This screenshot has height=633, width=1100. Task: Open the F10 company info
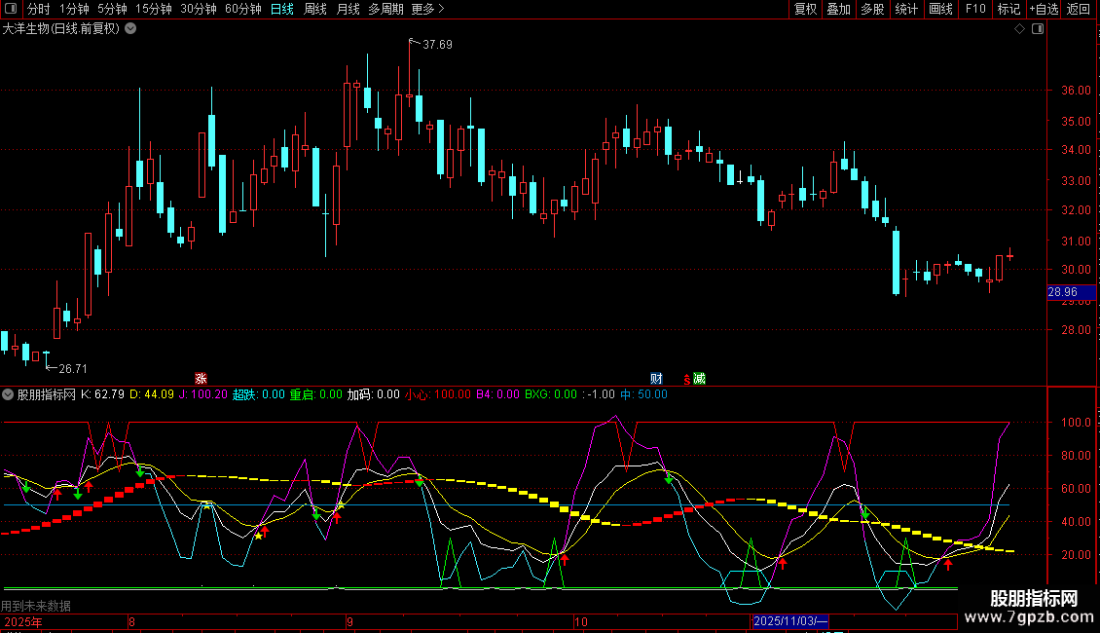pos(974,10)
